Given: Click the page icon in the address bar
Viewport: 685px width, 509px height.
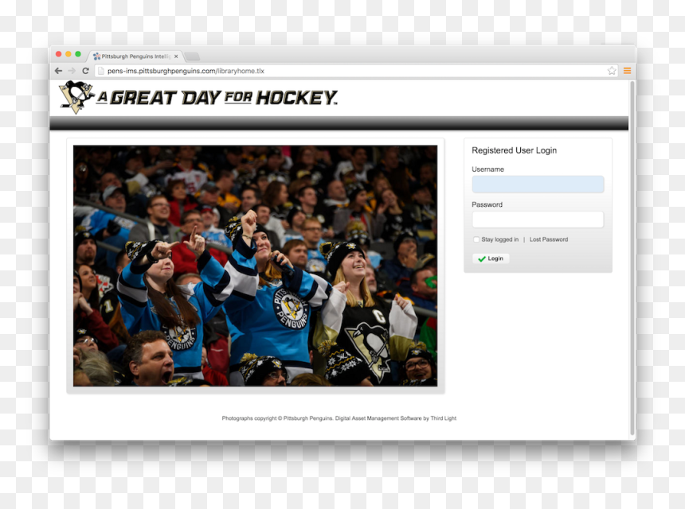Looking at the screenshot, I should point(101,71).
